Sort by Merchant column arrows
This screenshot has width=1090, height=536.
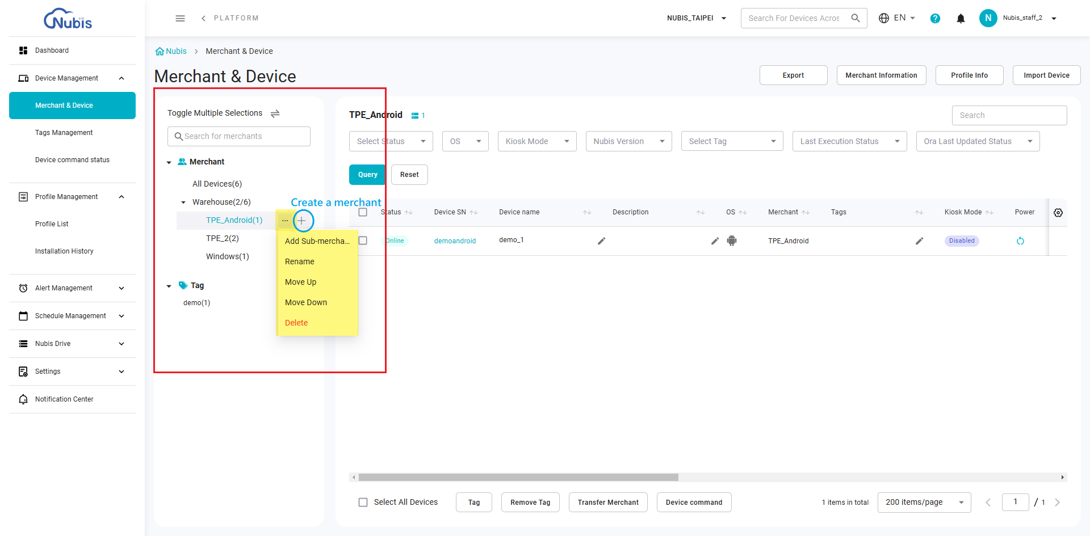click(806, 212)
